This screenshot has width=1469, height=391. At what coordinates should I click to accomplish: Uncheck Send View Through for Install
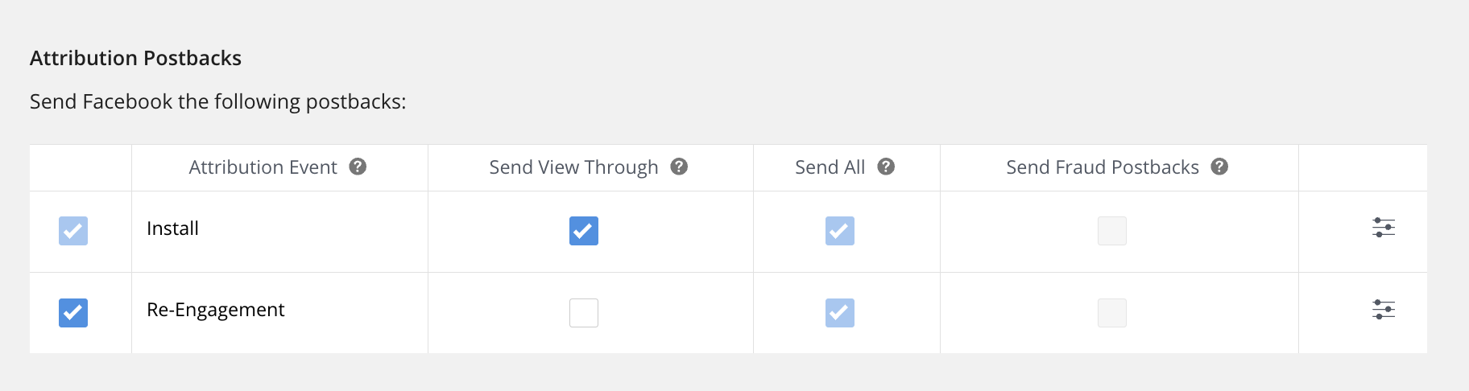584,231
